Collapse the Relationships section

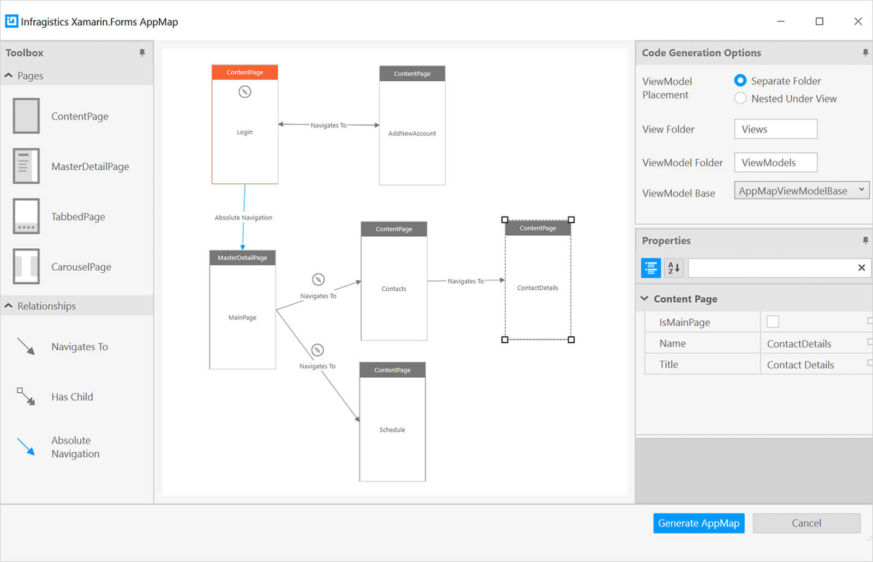pyautogui.click(x=9, y=306)
